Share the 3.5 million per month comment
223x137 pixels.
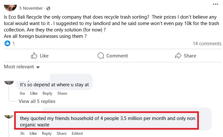[61, 133]
